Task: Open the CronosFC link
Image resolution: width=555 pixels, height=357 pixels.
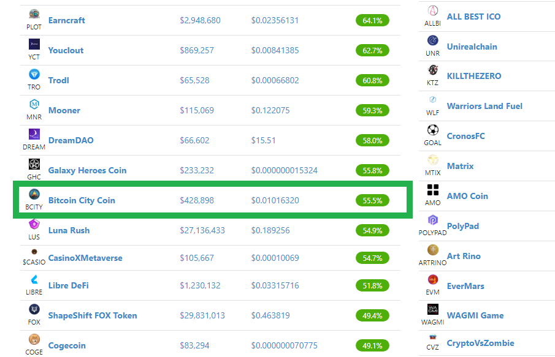Action: click(x=466, y=136)
